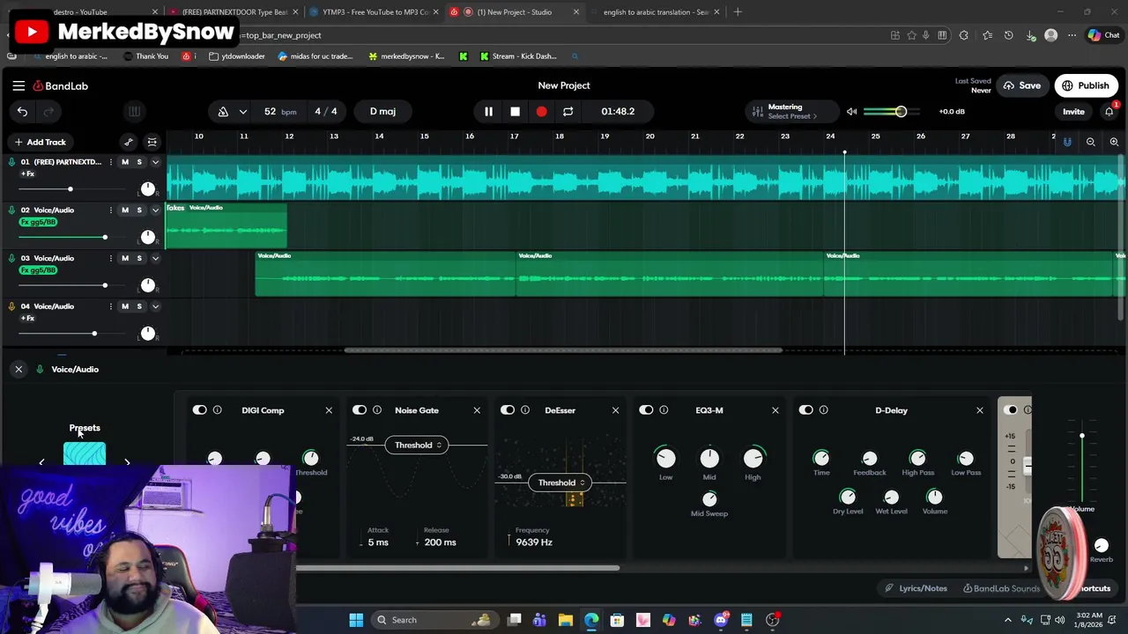Image resolution: width=1128 pixels, height=634 pixels.
Task: Remove the D-Delay effect
Action: [x=979, y=410]
